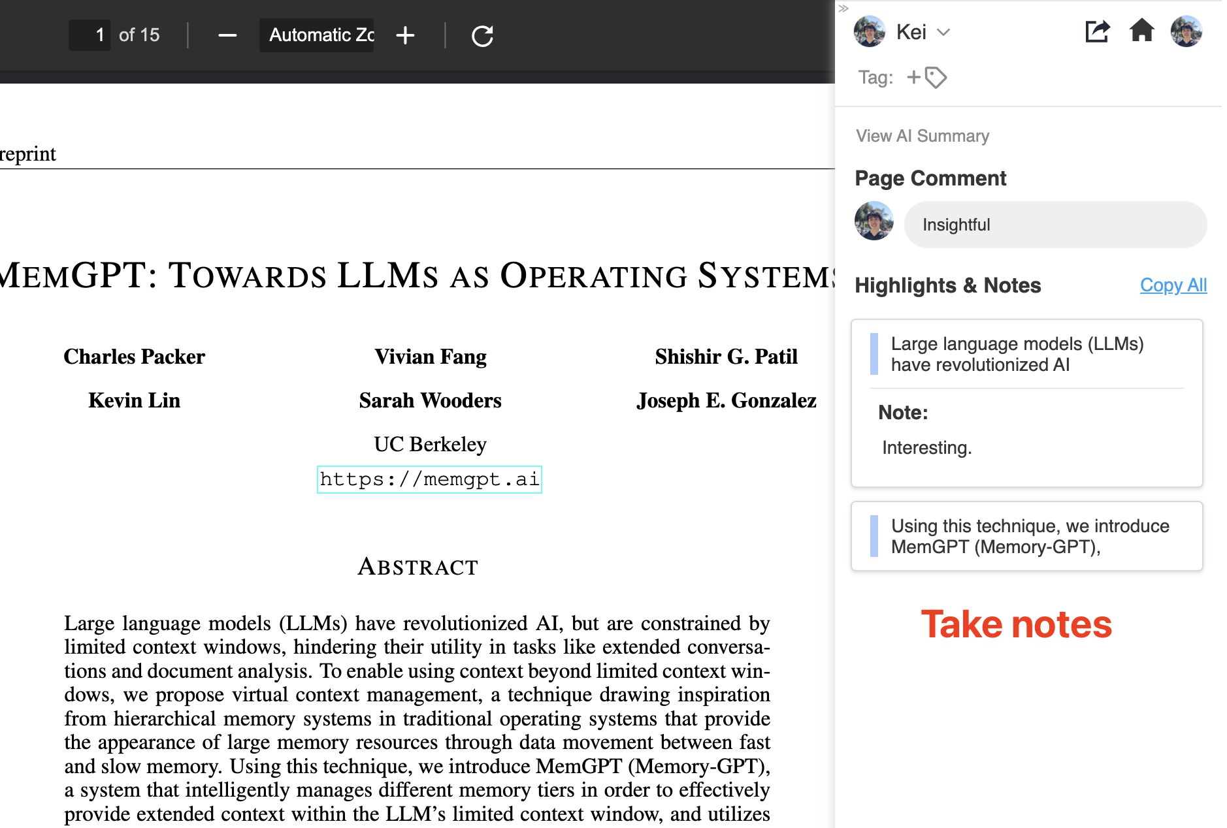Click the note text 'Interesting.'

pos(926,448)
